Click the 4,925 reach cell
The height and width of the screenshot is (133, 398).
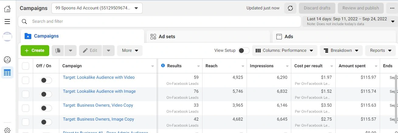point(237,77)
